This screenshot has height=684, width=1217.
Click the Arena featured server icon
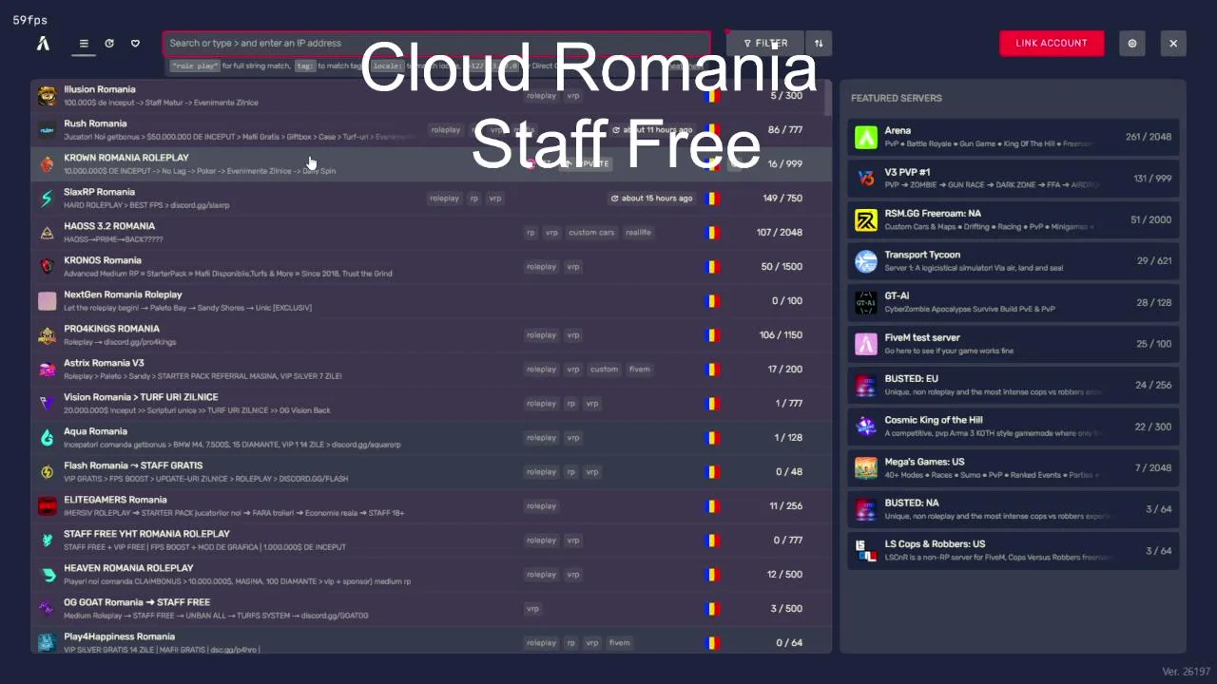coord(865,137)
